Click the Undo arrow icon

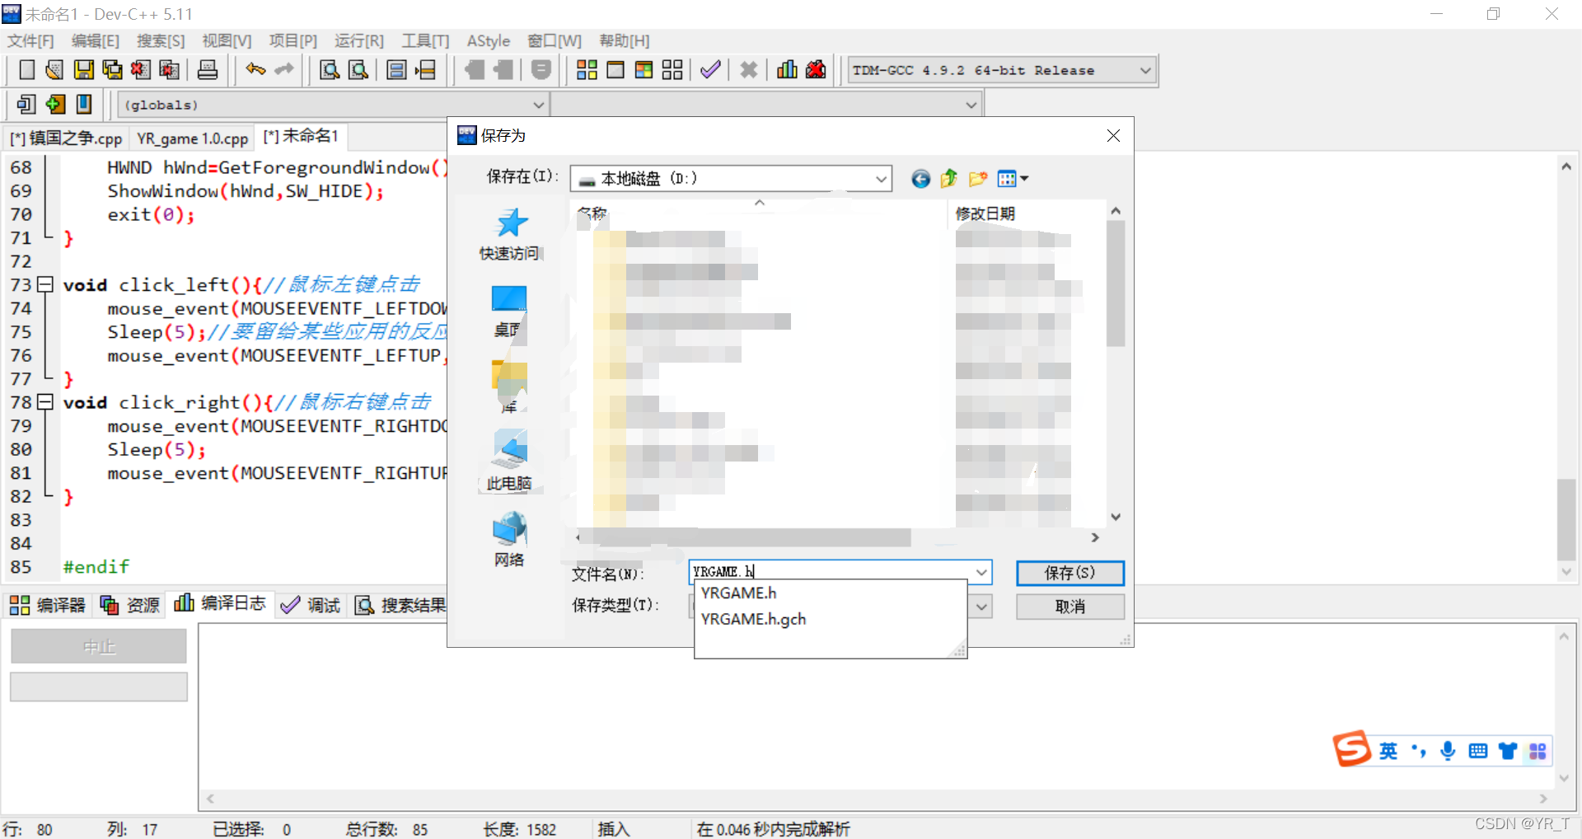[255, 70]
